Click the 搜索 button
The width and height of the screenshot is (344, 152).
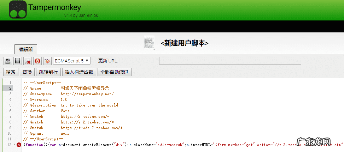[x=11, y=72]
